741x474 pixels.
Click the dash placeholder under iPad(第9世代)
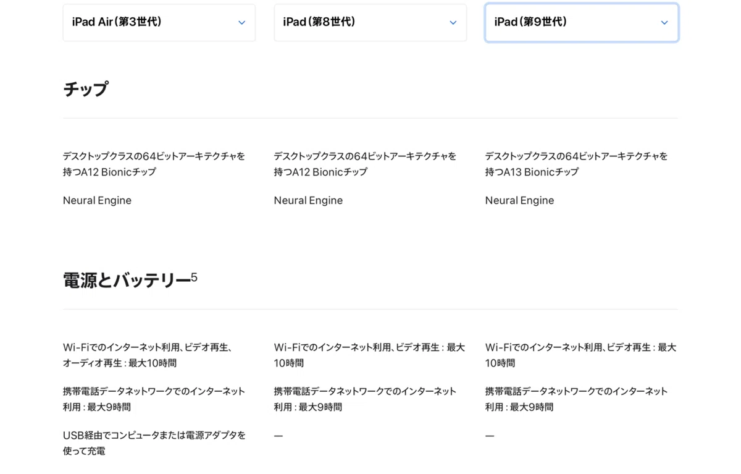pos(490,436)
